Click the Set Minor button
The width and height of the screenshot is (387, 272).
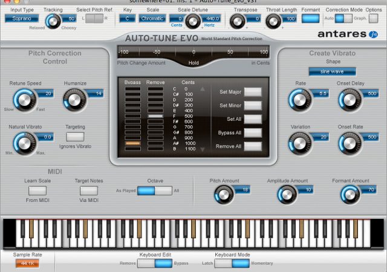253,106
